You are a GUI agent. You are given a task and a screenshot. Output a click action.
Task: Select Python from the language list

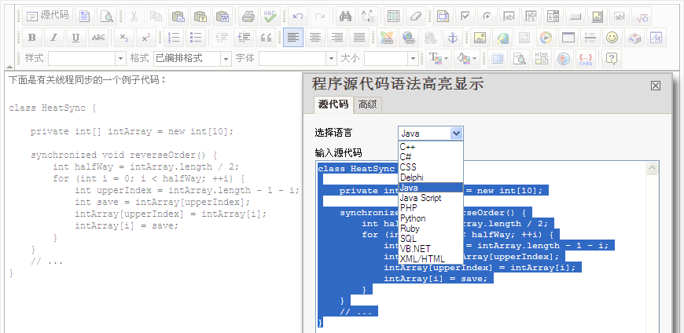click(x=413, y=218)
